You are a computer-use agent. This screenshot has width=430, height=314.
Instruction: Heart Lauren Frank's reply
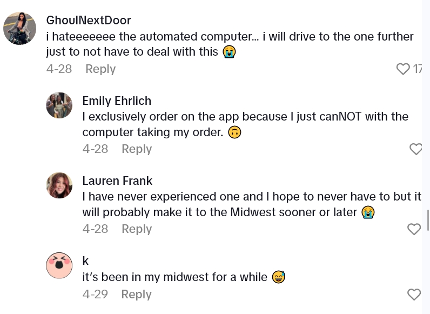(x=414, y=229)
